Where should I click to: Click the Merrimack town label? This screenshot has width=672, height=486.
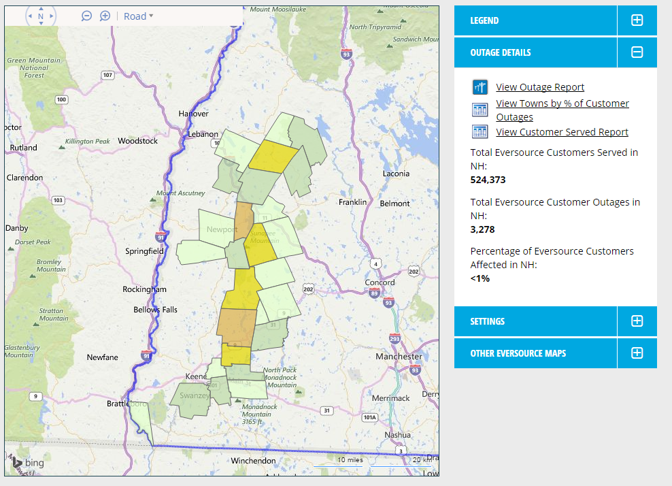tap(391, 398)
